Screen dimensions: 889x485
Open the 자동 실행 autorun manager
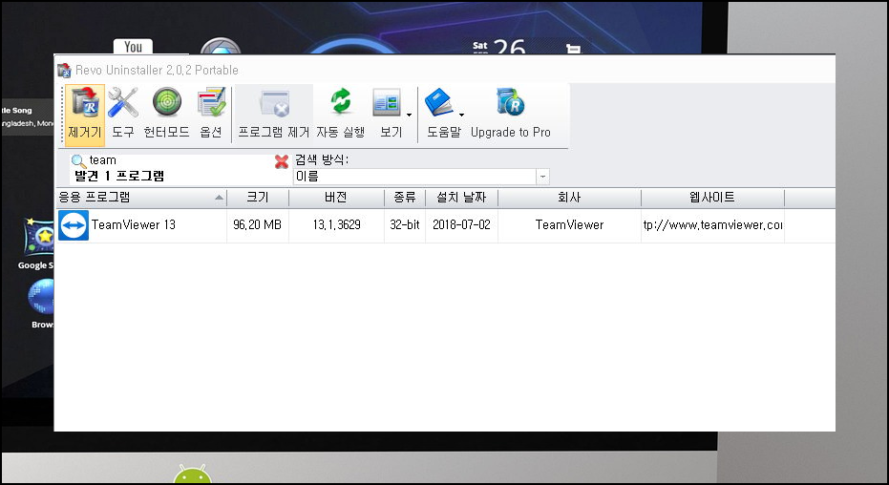coord(341,115)
